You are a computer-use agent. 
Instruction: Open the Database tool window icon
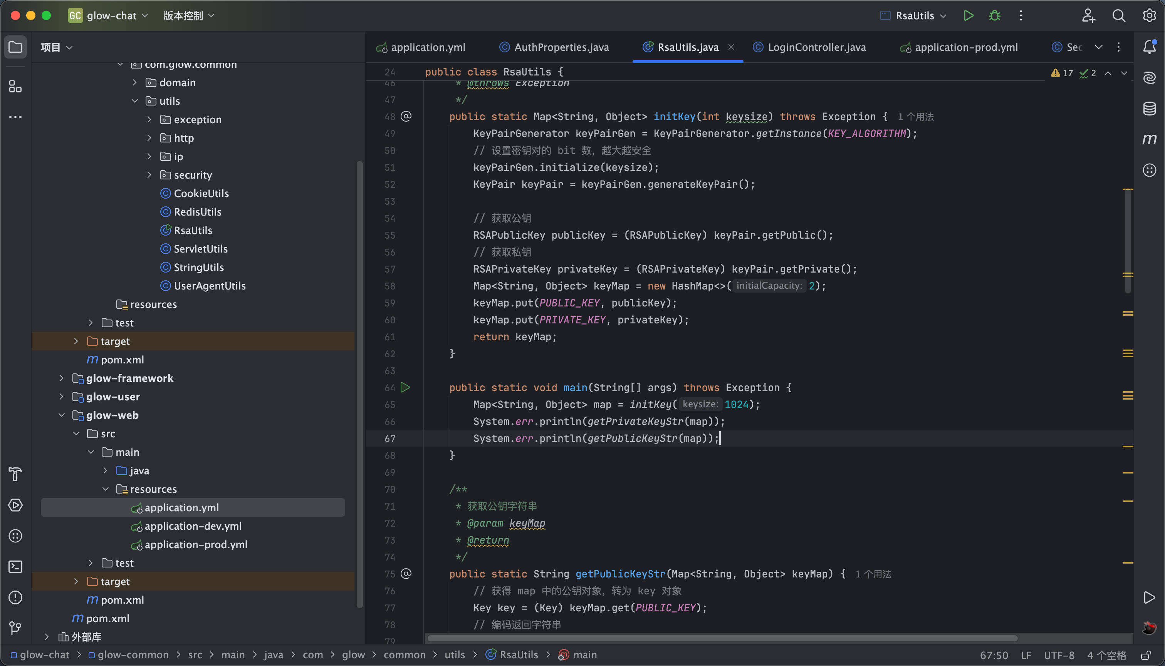(1149, 109)
